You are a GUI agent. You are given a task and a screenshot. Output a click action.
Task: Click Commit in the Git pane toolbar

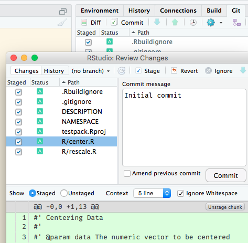coord(127,23)
